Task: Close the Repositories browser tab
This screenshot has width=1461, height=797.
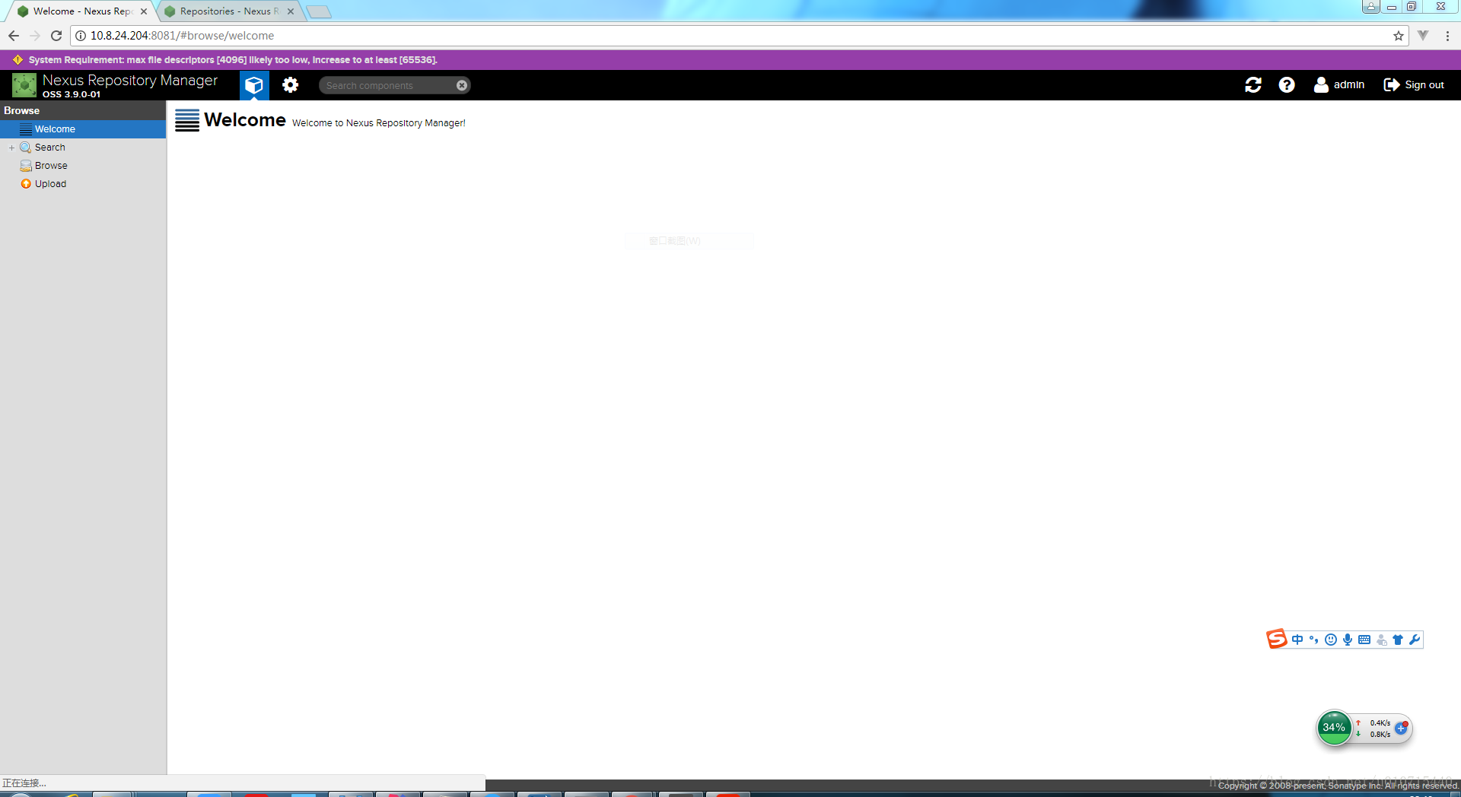Action: tap(291, 11)
